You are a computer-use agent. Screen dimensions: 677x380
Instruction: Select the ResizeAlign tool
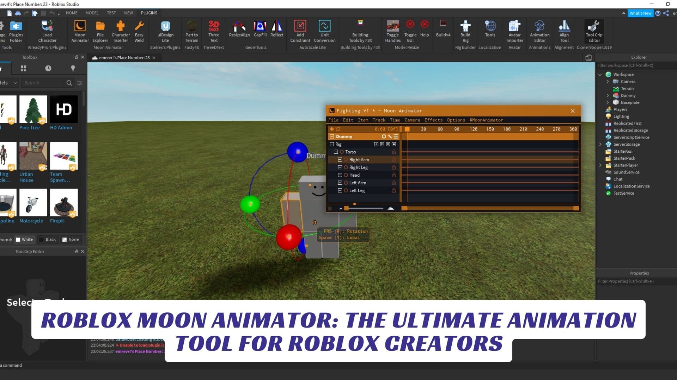(x=239, y=29)
